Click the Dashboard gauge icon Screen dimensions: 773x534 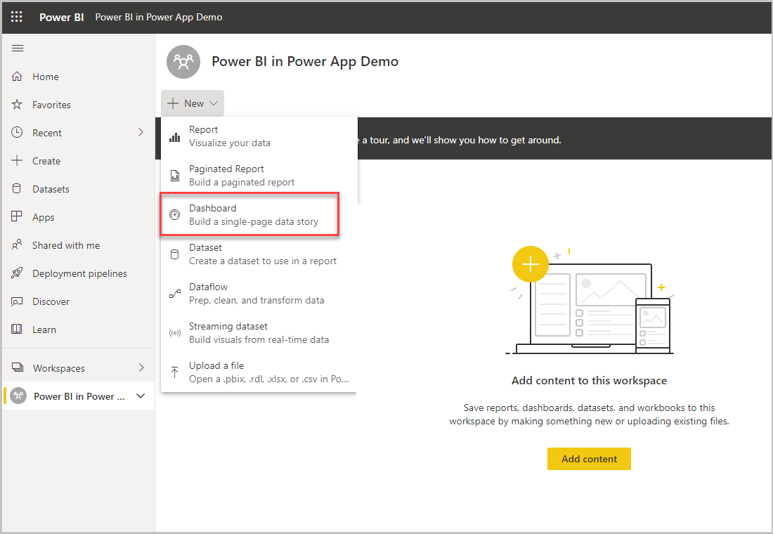(174, 215)
